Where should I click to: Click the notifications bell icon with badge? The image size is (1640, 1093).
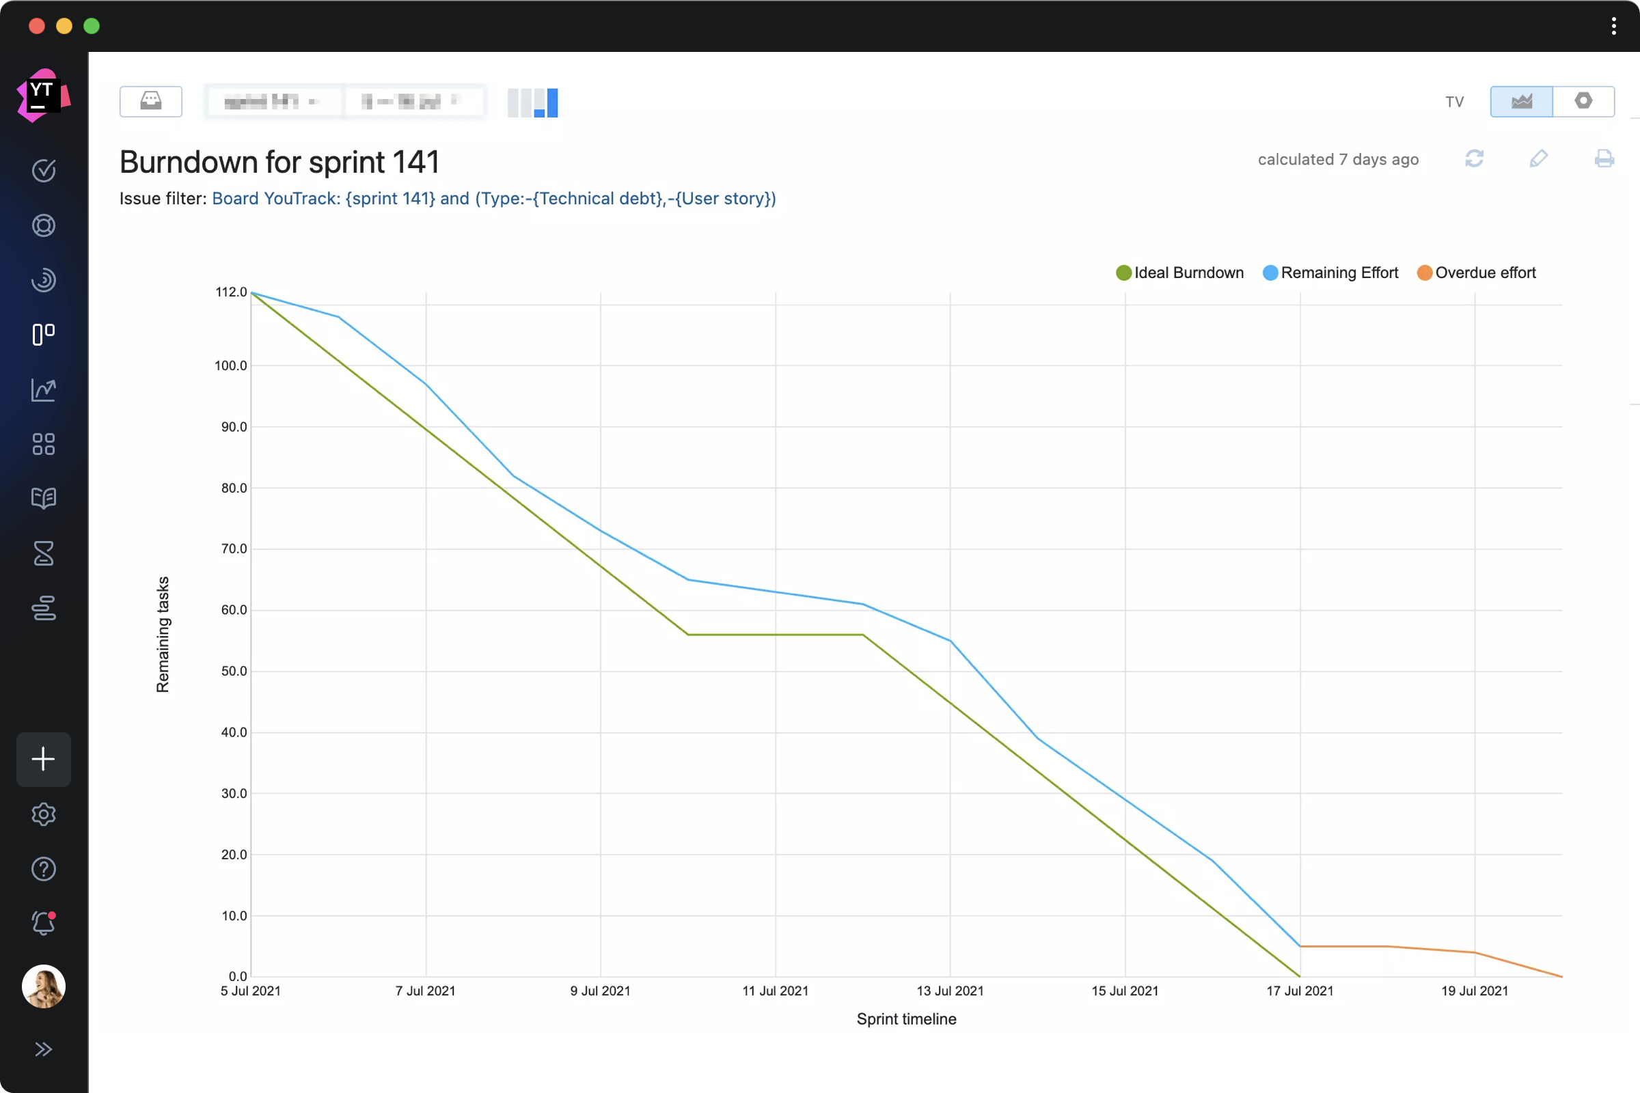[x=44, y=924]
